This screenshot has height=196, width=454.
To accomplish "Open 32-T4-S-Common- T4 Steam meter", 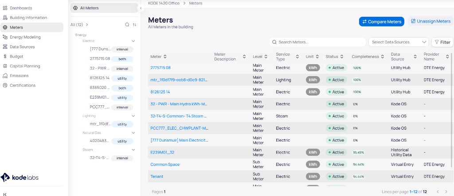I will click(179, 116).
